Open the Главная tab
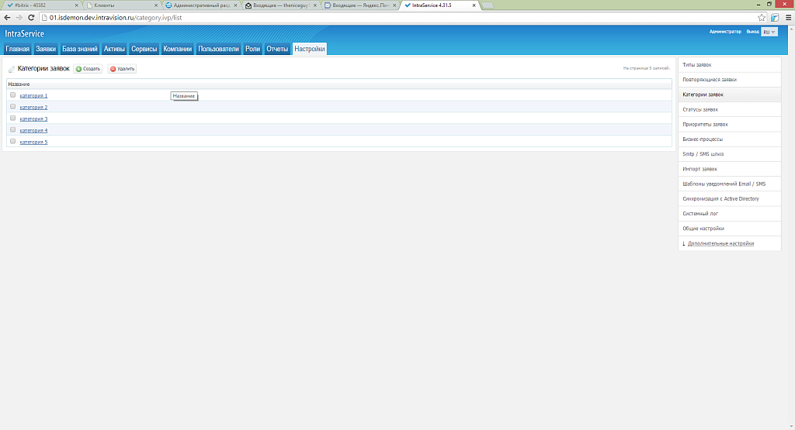The image size is (795, 430). click(x=18, y=49)
